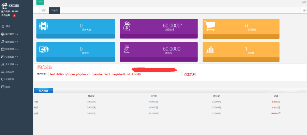Click the monitor-globe icon on the blue card
307x135 pixels.
[44, 49]
